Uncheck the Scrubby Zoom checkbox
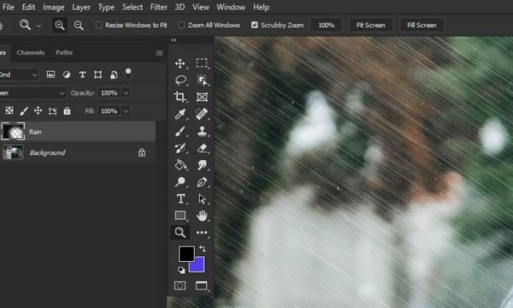This screenshot has height=308, width=513. point(255,25)
